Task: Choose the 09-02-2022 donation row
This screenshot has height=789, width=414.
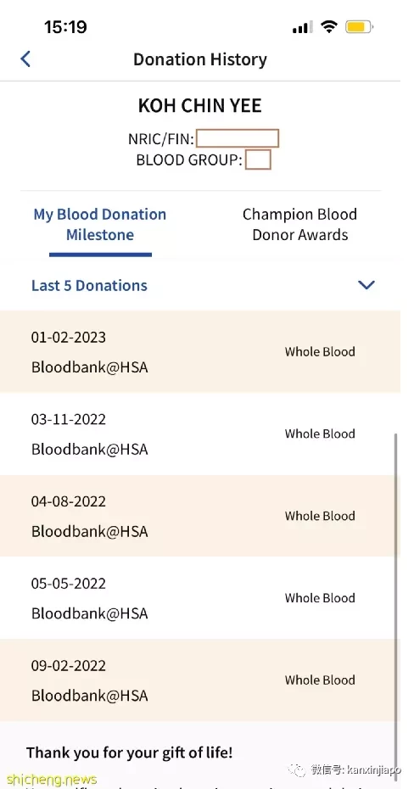Action: 200,680
